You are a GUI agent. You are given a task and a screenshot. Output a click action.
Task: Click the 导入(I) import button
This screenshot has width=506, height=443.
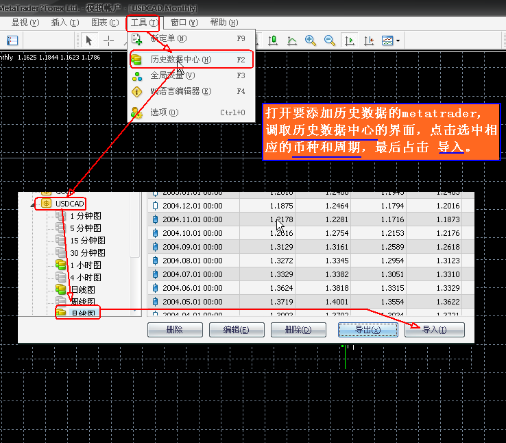435,330
